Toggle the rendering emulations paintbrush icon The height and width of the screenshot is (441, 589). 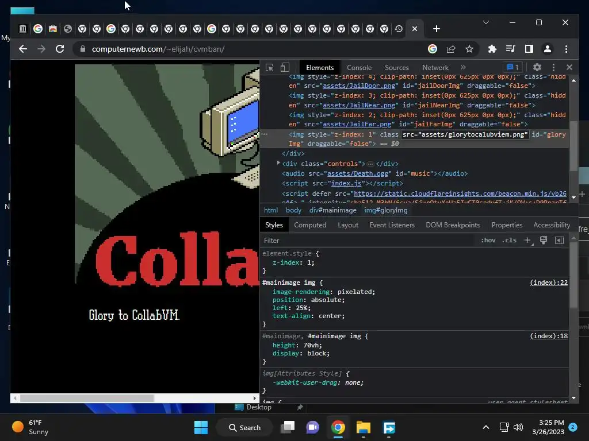pyautogui.click(x=543, y=241)
